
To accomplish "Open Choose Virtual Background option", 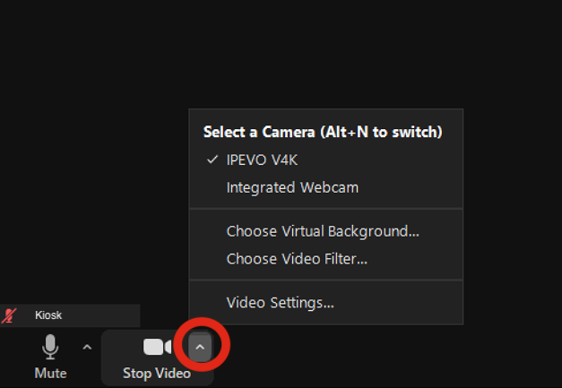I will (325, 231).
